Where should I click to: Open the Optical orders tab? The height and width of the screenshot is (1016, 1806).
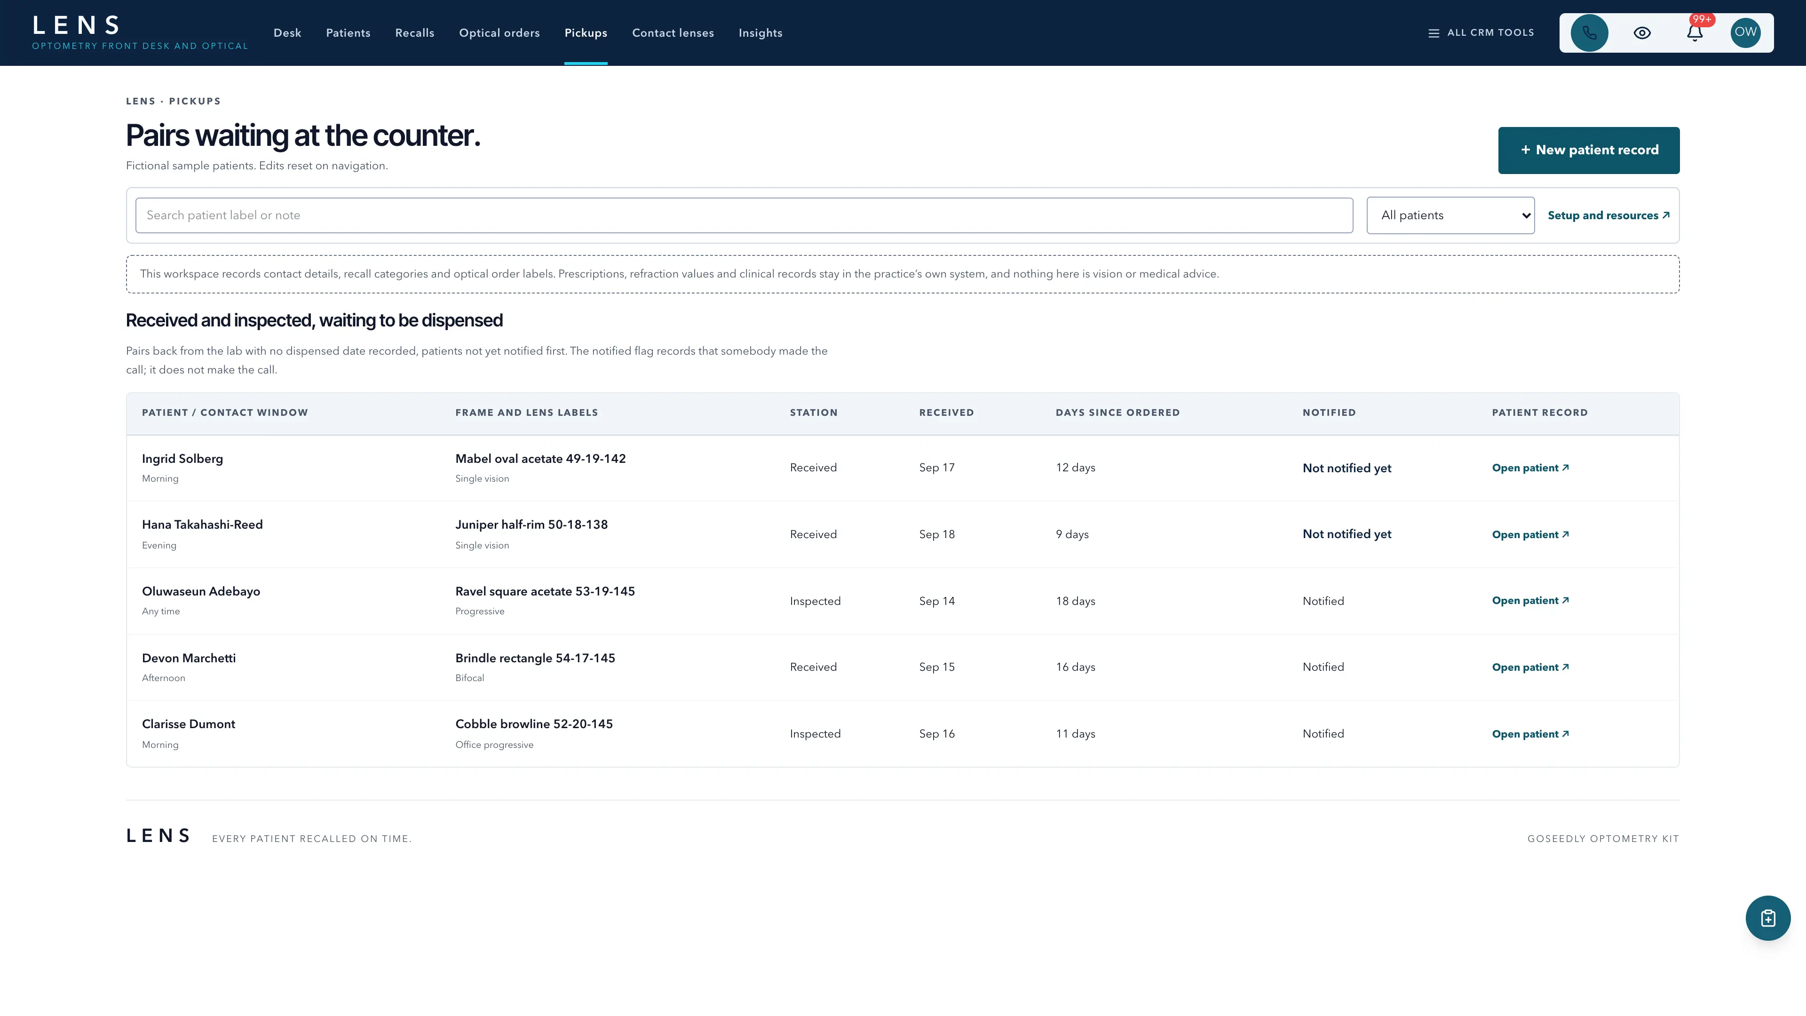pos(499,33)
